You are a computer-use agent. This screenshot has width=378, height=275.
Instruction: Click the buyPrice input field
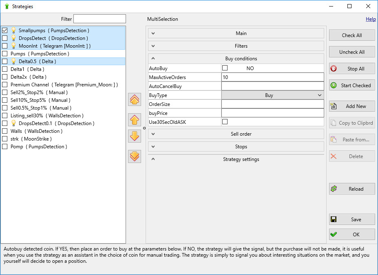pos(273,113)
